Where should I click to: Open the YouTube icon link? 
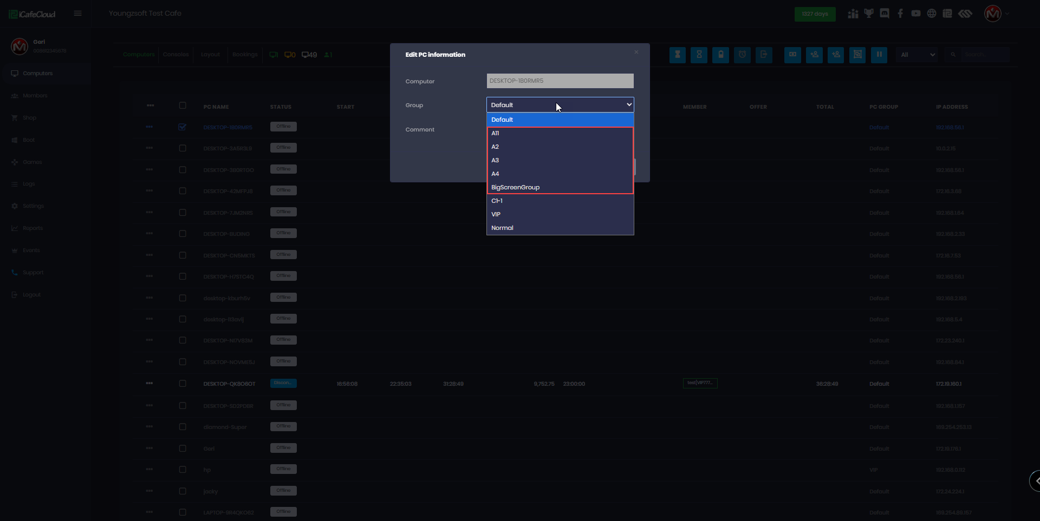[x=916, y=14]
